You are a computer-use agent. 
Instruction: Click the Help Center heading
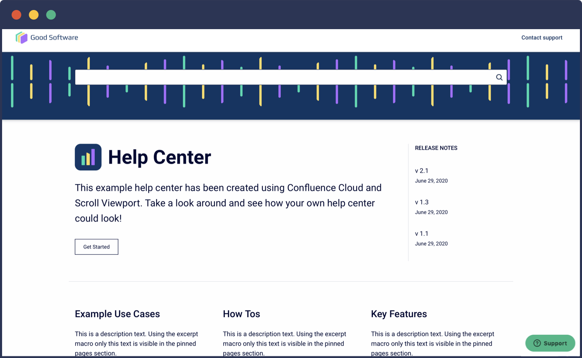point(159,157)
